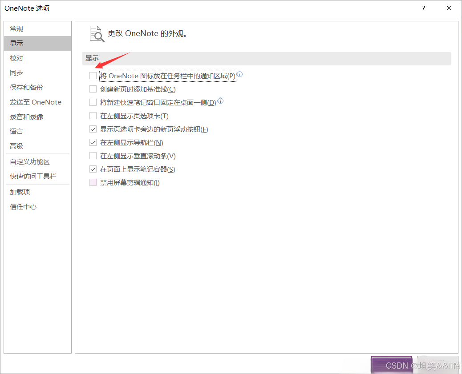This screenshot has width=462, height=374.
Task: Open 录音和录像 (Audio & Video) settings
Action: pyautogui.click(x=37, y=117)
